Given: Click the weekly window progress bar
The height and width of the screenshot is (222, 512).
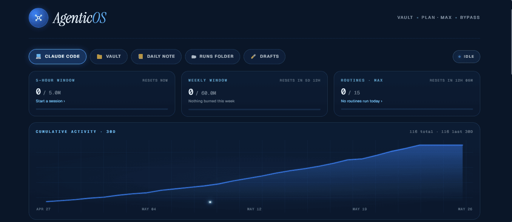Looking at the screenshot, I should coord(254,109).
